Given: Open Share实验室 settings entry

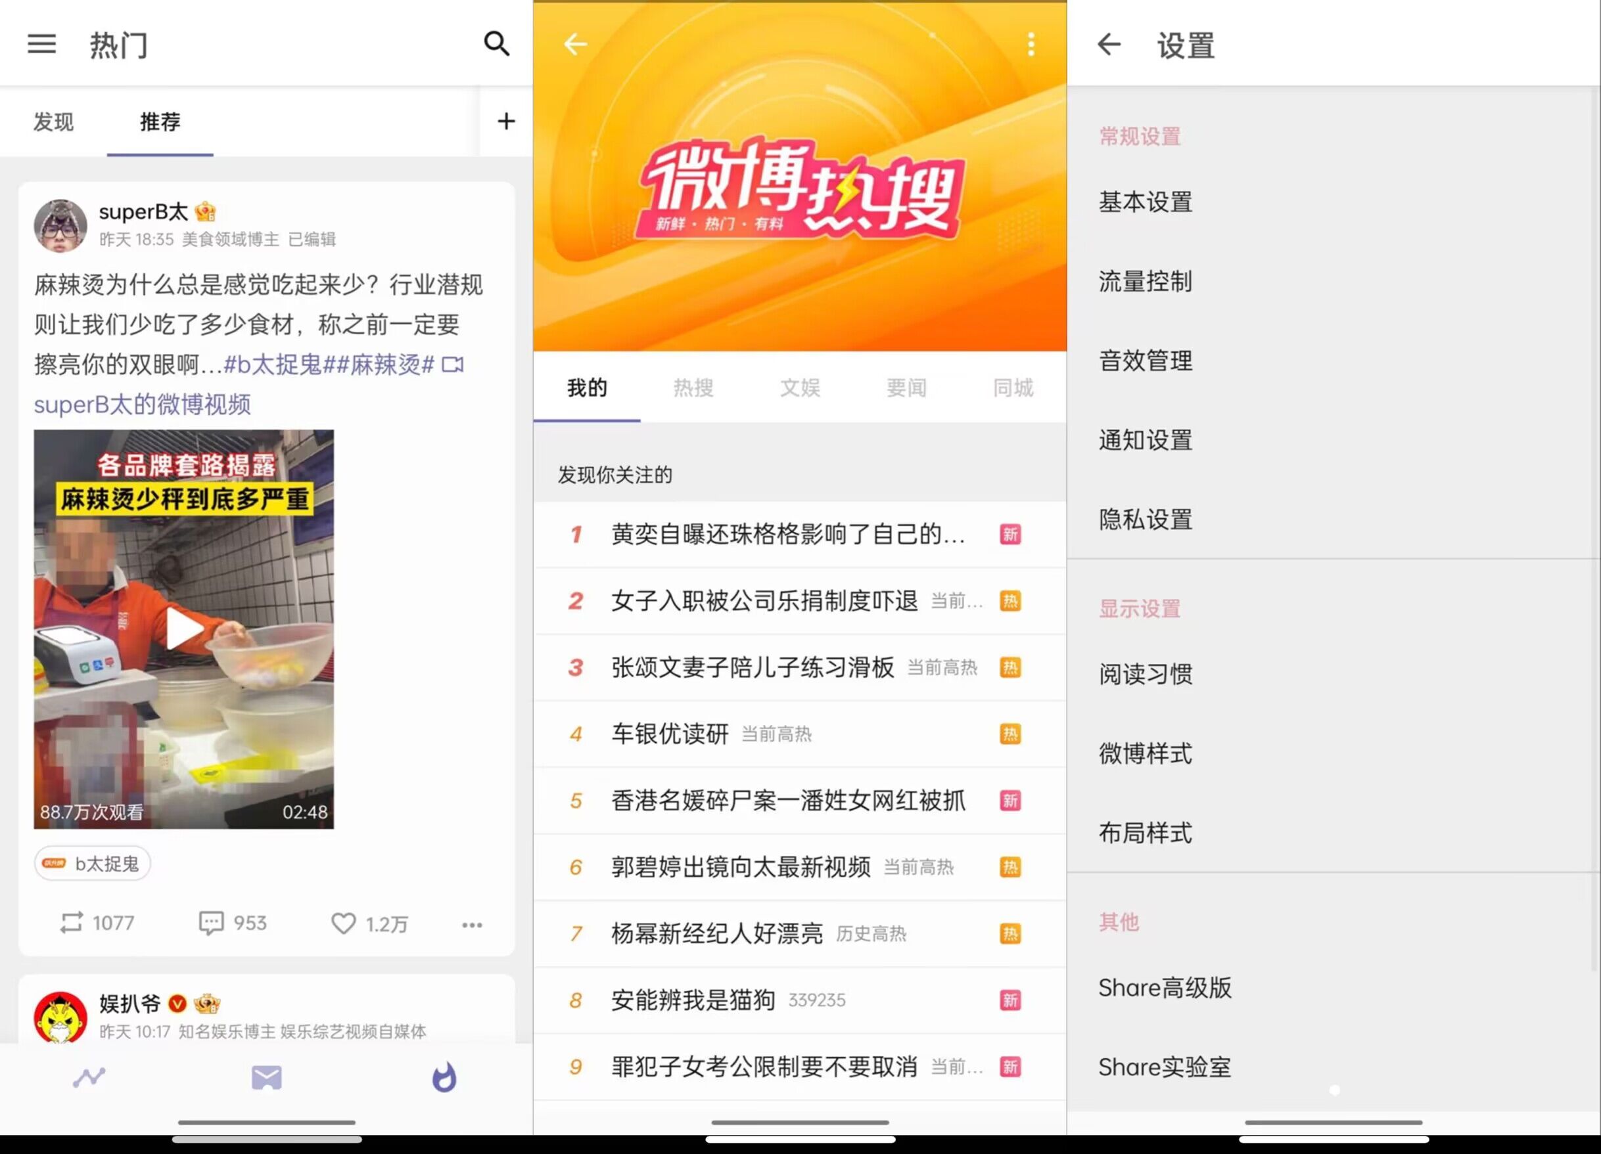Looking at the screenshot, I should click(x=1164, y=1067).
